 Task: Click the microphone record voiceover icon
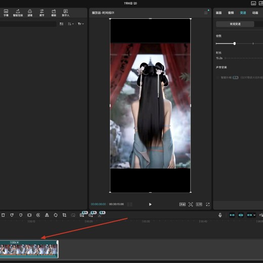tap(220, 215)
